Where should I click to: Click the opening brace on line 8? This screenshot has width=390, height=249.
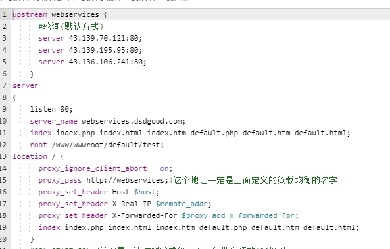[14, 97]
